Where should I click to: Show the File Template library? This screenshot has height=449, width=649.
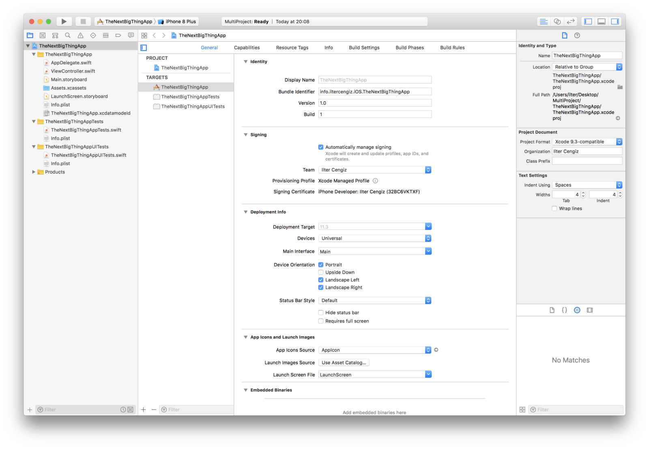point(552,310)
